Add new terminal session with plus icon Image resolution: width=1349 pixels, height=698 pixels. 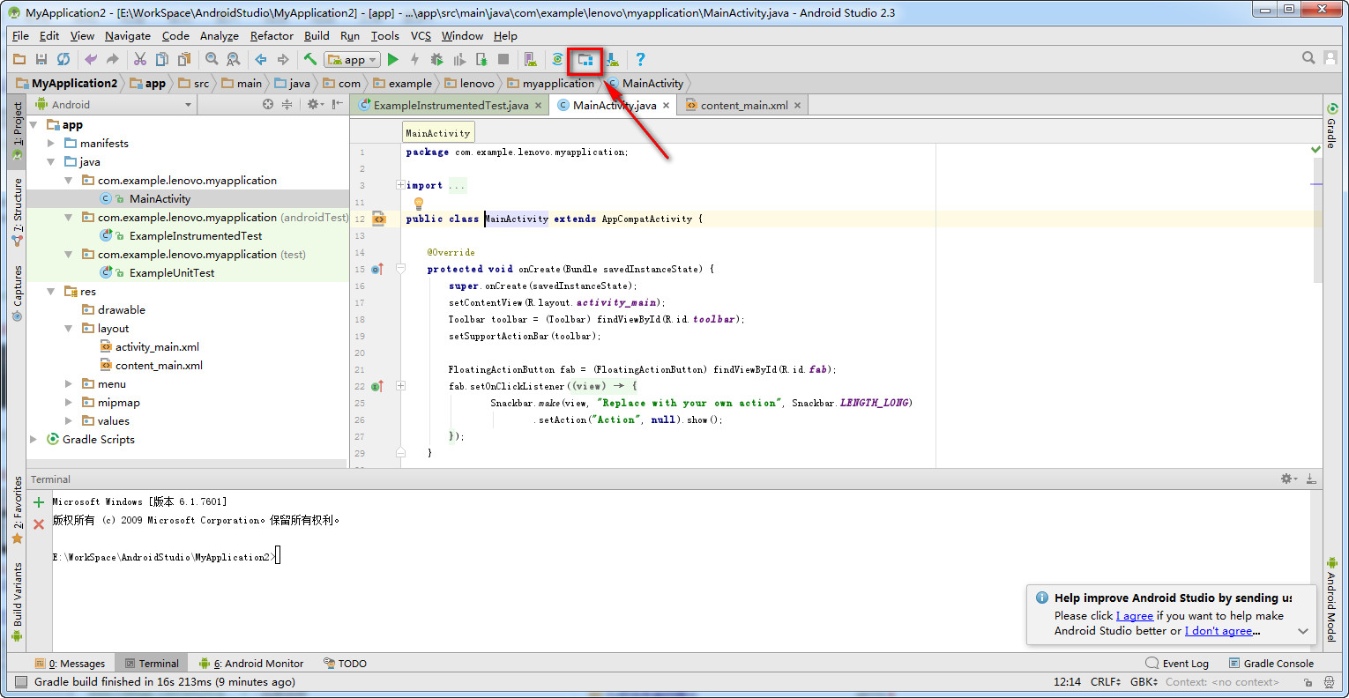39,503
